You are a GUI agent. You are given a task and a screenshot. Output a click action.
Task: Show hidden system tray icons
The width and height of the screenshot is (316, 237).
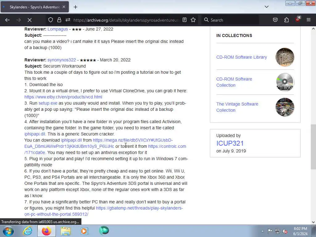click(262, 231)
